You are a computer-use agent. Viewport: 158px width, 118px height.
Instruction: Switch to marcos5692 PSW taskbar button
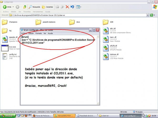pyautogui.click(x=64, y=116)
